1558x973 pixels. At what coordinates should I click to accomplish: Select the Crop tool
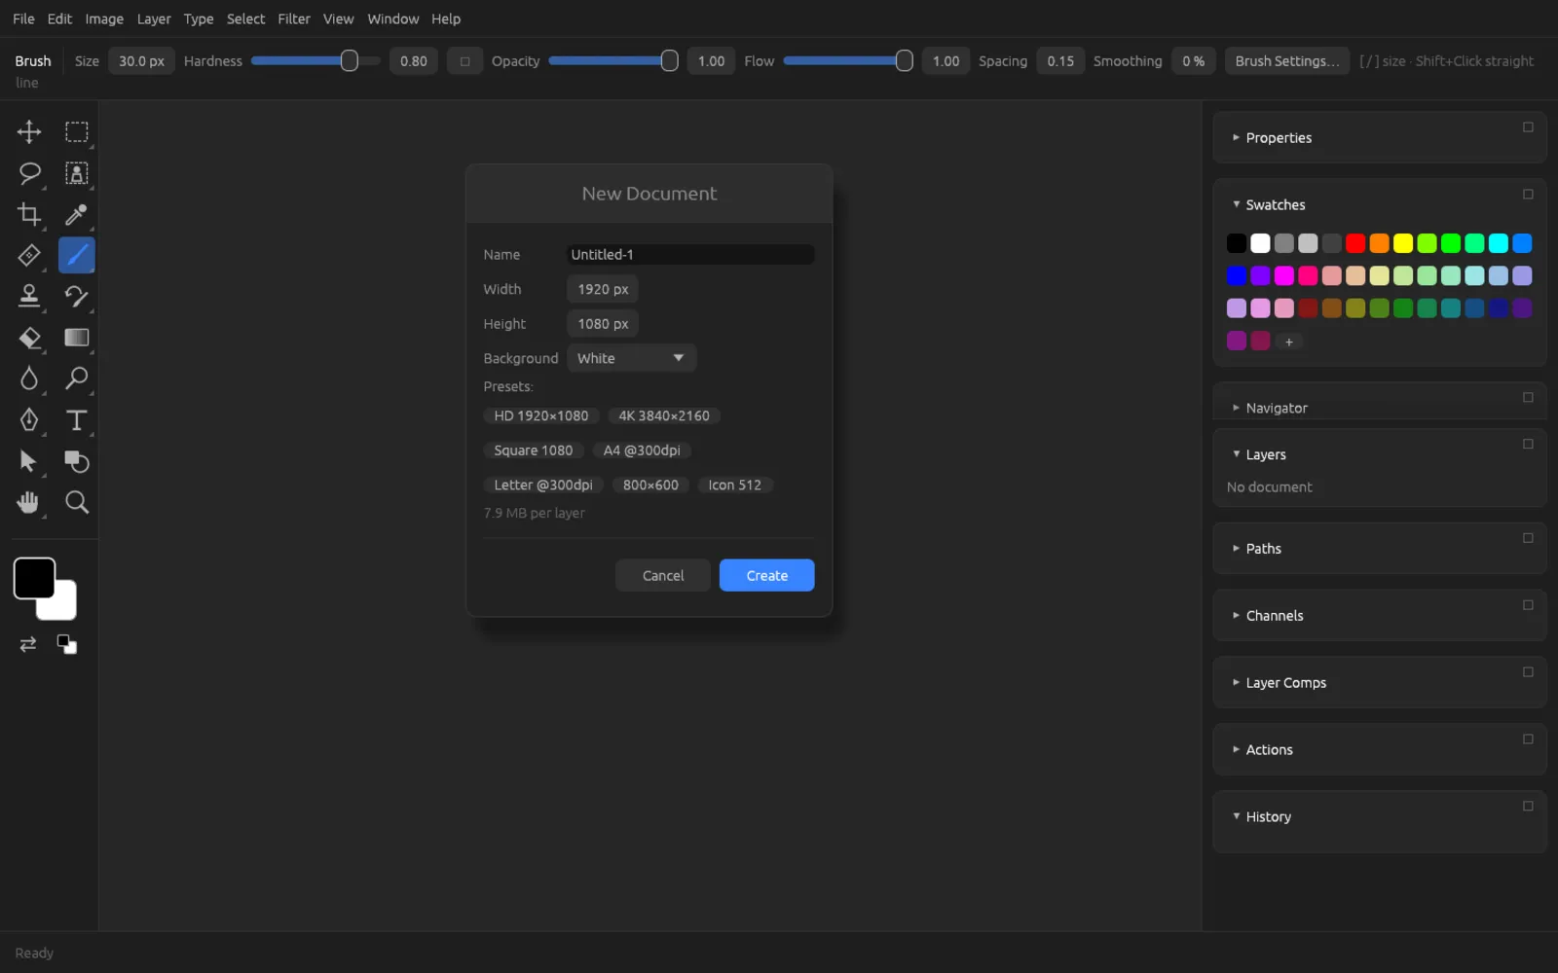(29, 214)
